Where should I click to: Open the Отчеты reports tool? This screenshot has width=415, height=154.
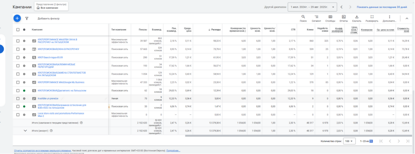click(344, 18)
